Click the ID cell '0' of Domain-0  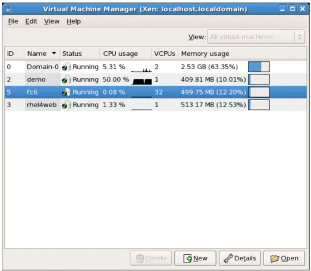[x=9, y=67]
